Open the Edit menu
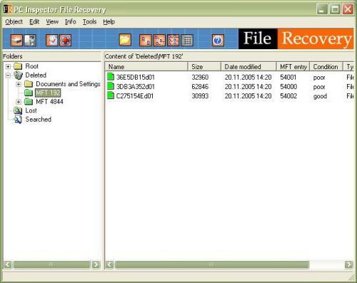Image resolution: width=357 pixels, height=283 pixels. (34, 21)
